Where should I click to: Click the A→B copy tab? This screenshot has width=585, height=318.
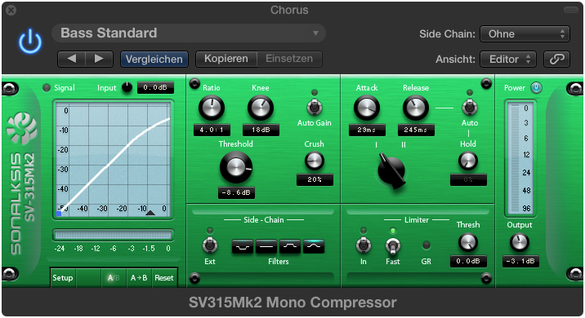(139, 278)
